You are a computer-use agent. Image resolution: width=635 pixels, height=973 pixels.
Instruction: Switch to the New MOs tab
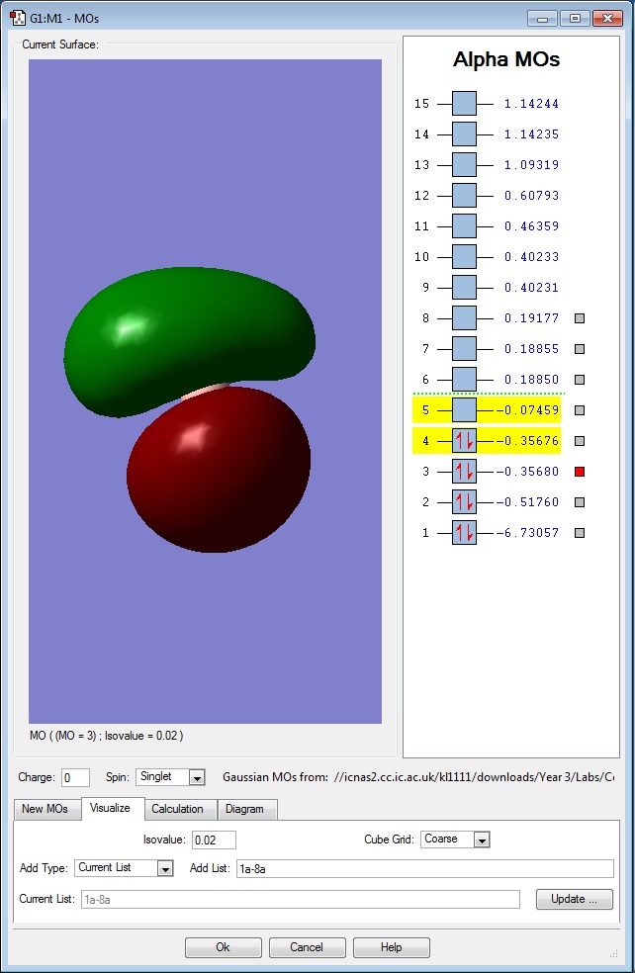pyautogui.click(x=45, y=809)
